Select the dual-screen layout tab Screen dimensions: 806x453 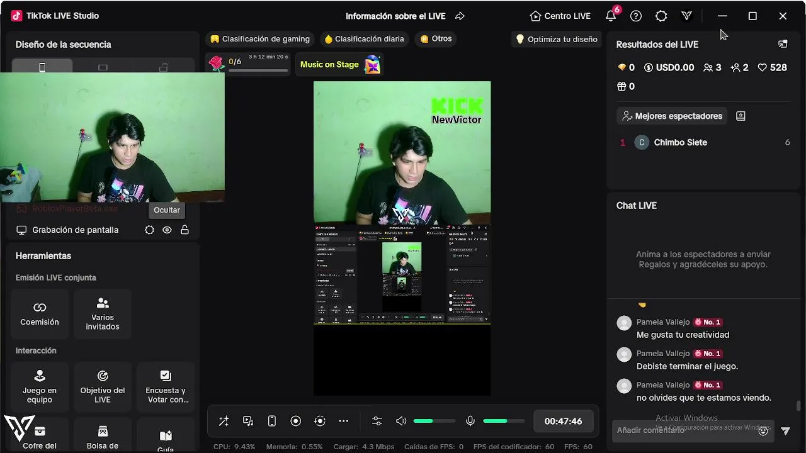[163, 67]
